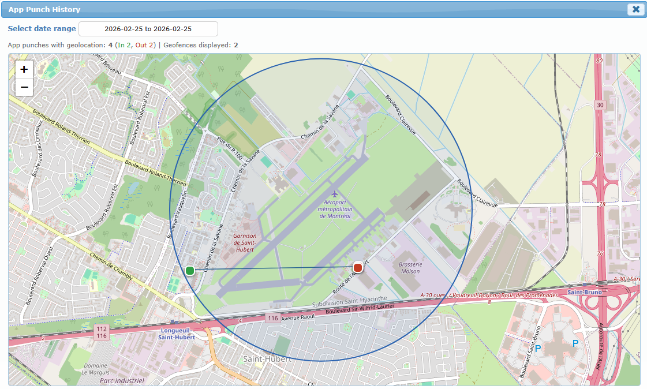Select the green punch-in marker
This screenshot has width=647, height=389.
click(x=190, y=270)
